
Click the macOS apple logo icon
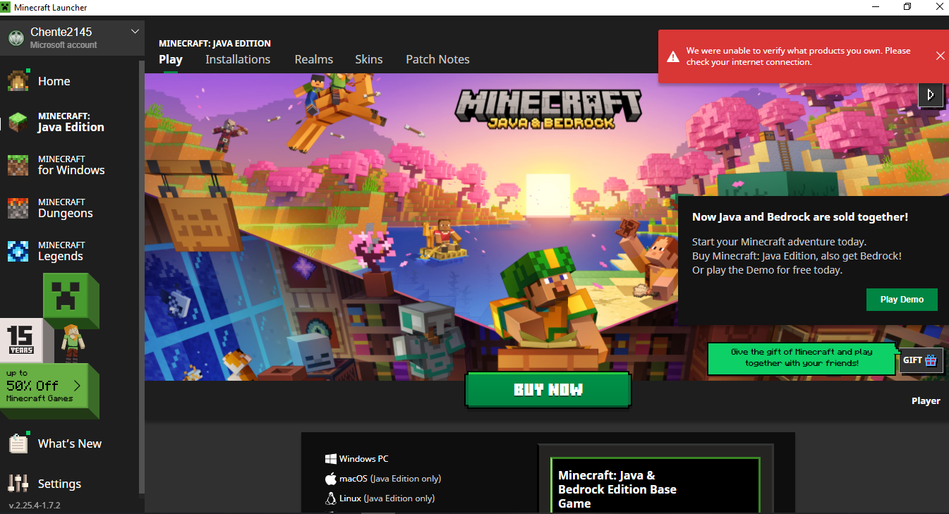[330, 478]
